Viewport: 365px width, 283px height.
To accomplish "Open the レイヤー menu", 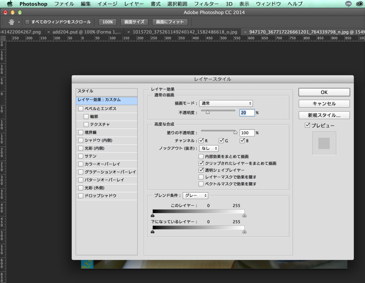I will click(x=134, y=4).
